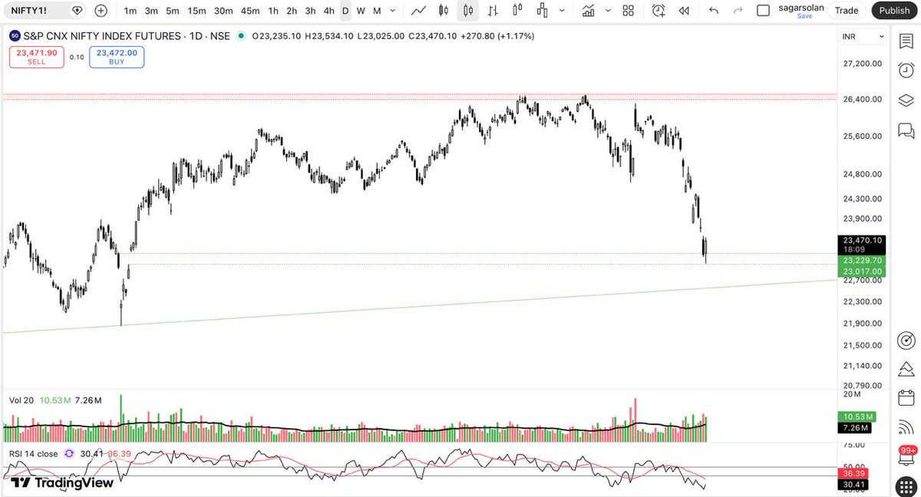Expand the timeframe dropdown chevron
Viewport: 921px width, 497px height.
[x=391, y=11]
